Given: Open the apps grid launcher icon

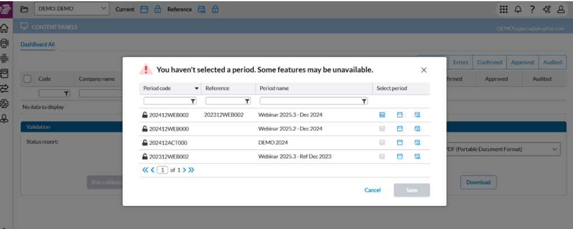Looking at the screenshot, I should click(x=504, y=9).
